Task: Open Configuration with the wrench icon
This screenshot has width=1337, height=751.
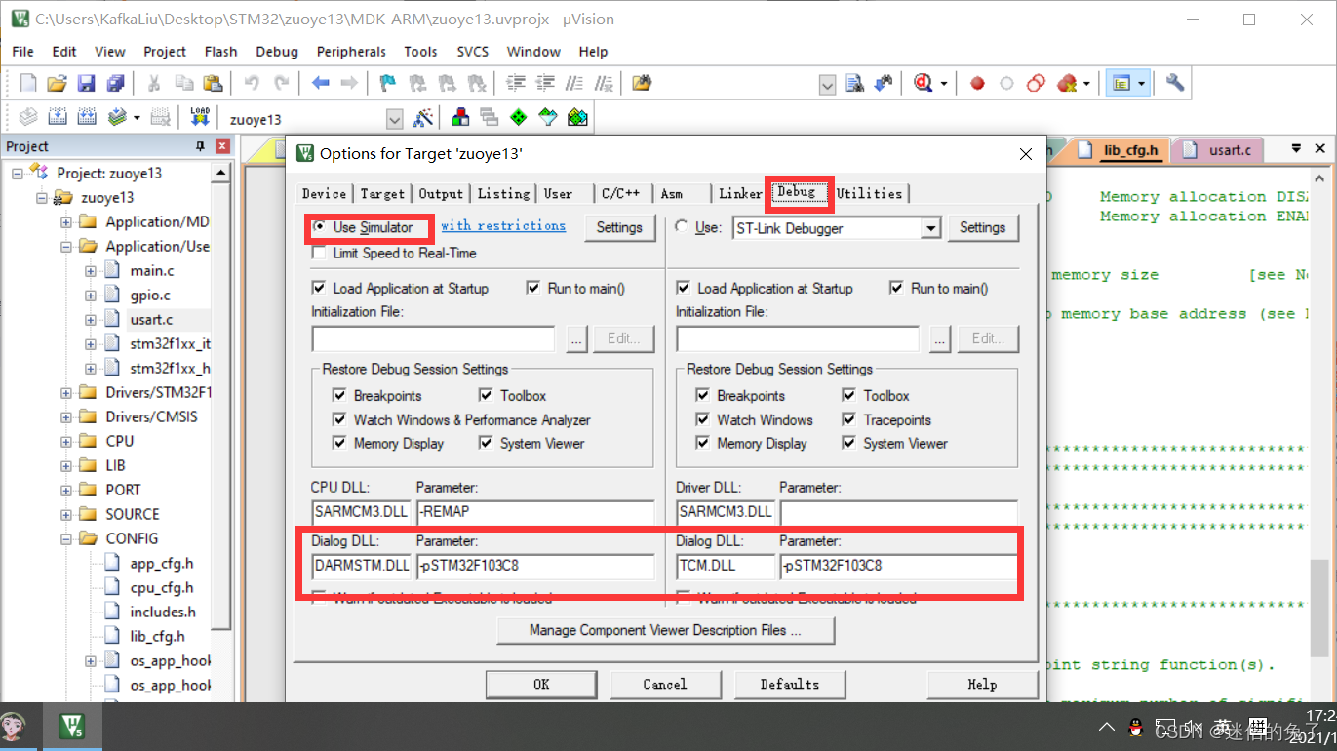Action: click(x=1175, y=83)
